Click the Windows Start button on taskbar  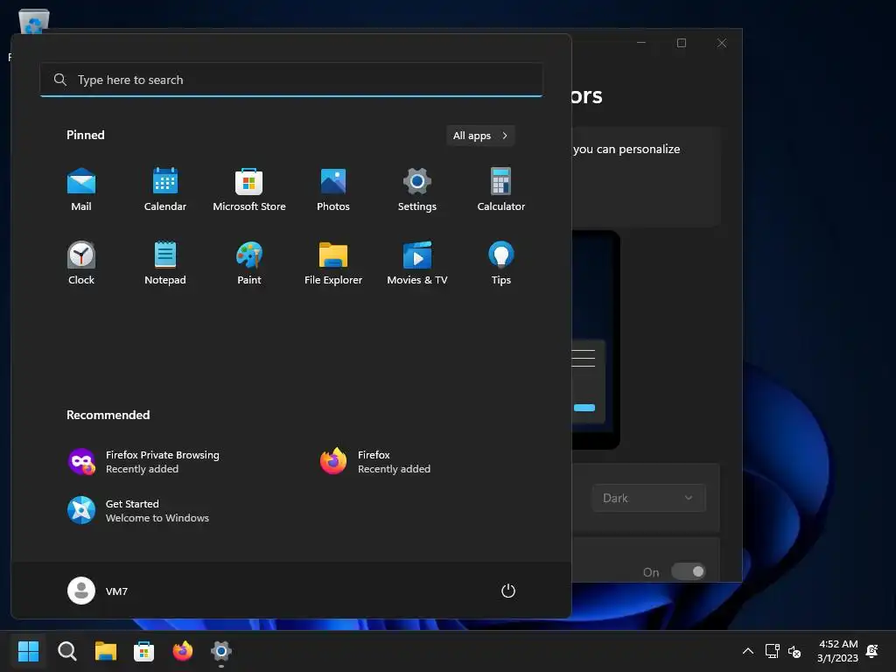click(28, 651)
